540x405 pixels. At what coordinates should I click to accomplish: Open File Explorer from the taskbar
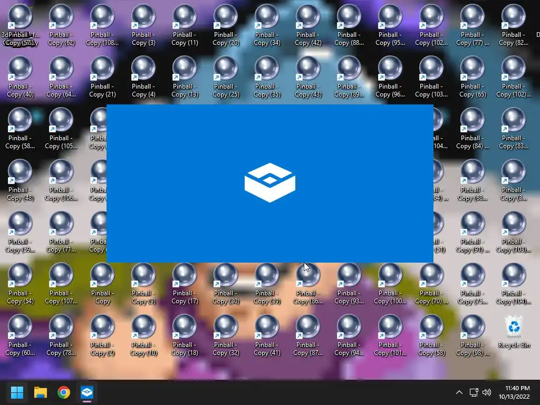point(40,392)
